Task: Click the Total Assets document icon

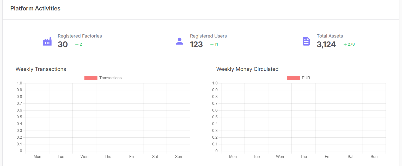Action: (x=306, y=41)
